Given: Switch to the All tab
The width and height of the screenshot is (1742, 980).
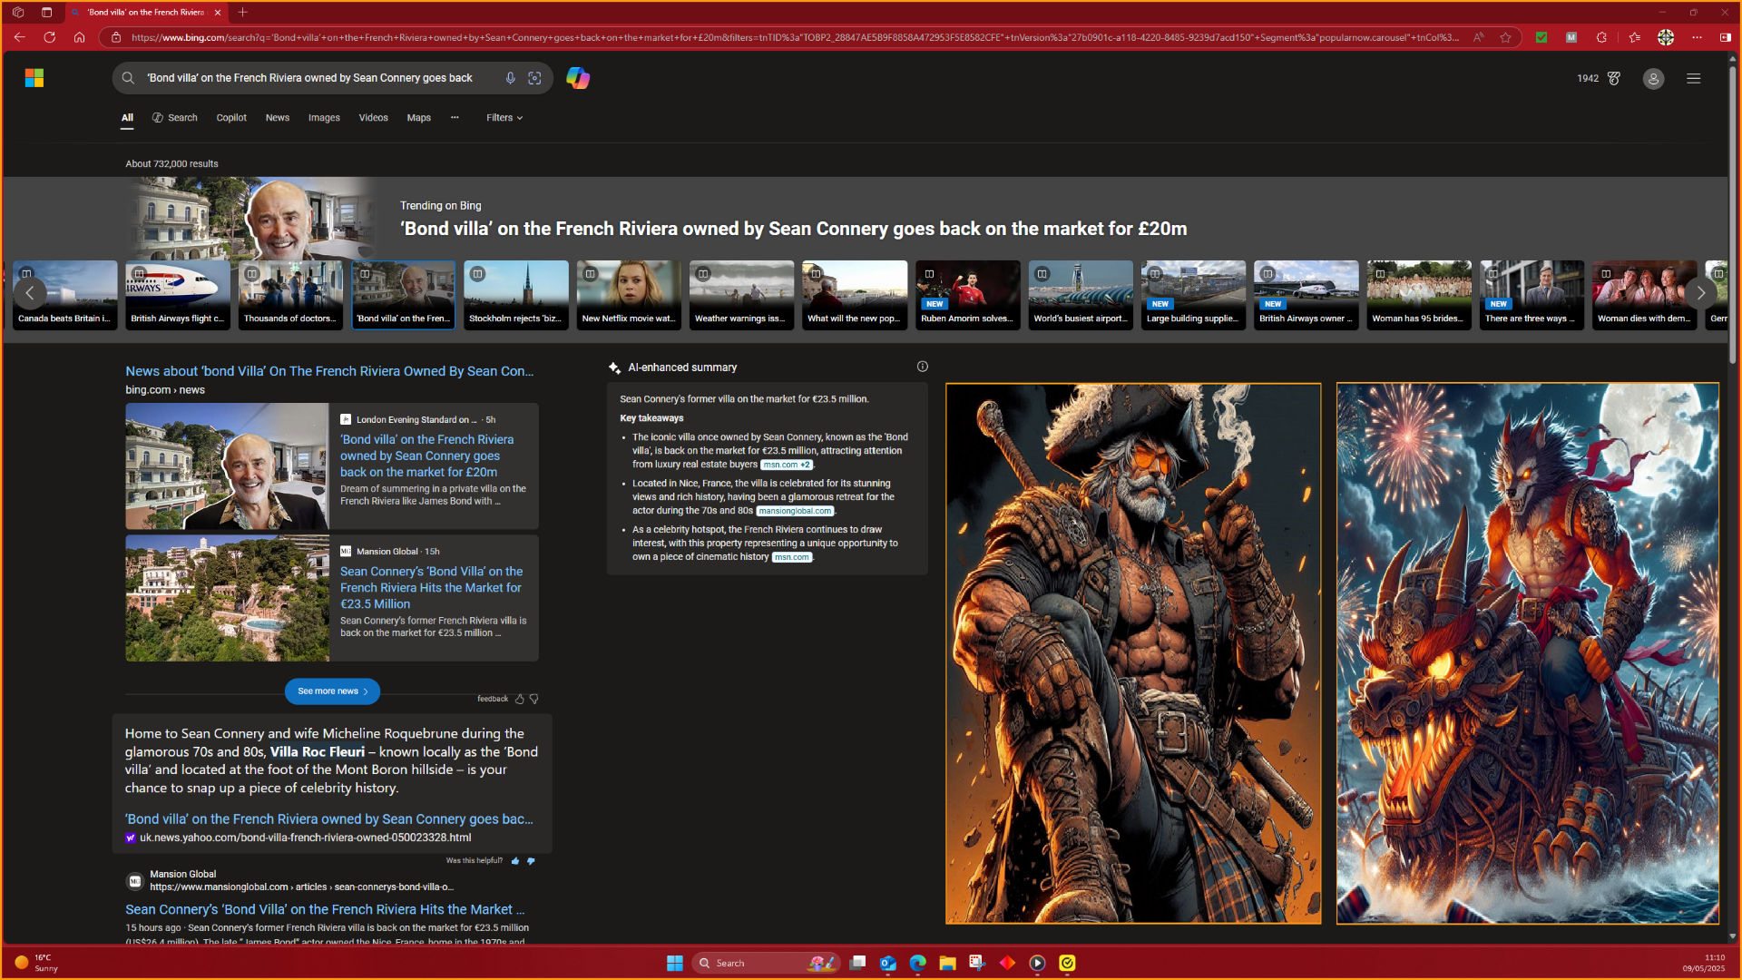Looking at the screenshot, I should coord(127,118).
